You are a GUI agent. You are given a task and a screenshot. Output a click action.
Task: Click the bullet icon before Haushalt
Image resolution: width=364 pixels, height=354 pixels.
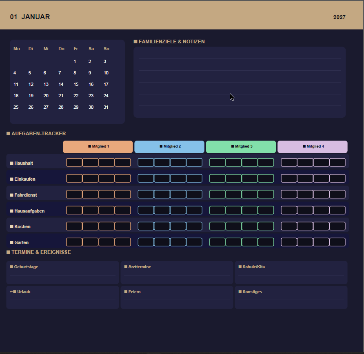pos(11,163)
